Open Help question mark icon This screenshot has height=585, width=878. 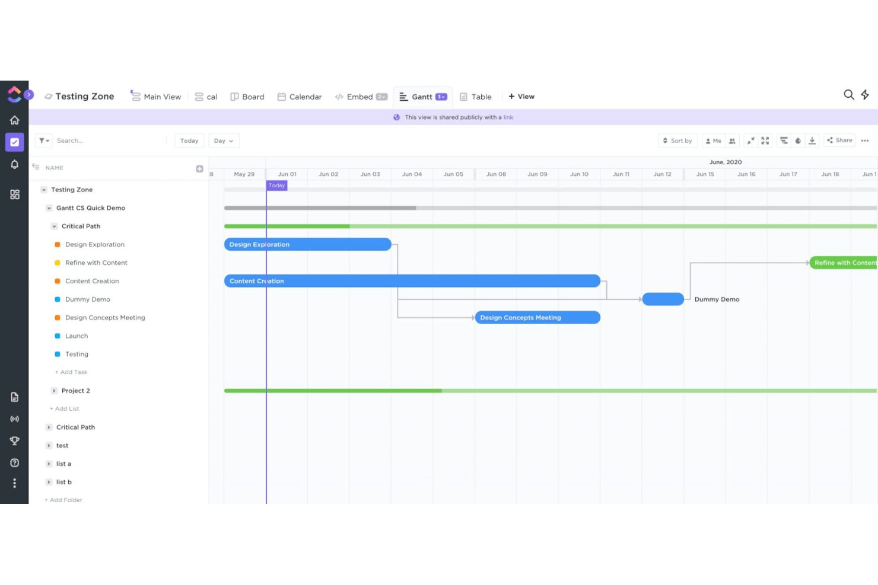point(14,463)
